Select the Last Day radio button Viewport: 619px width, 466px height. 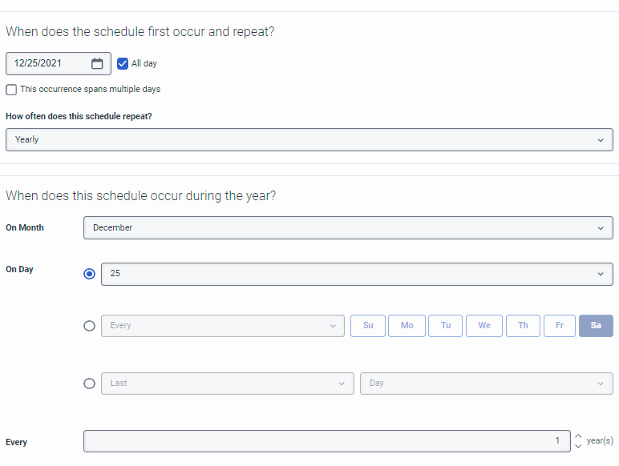[x=90, y=384]
